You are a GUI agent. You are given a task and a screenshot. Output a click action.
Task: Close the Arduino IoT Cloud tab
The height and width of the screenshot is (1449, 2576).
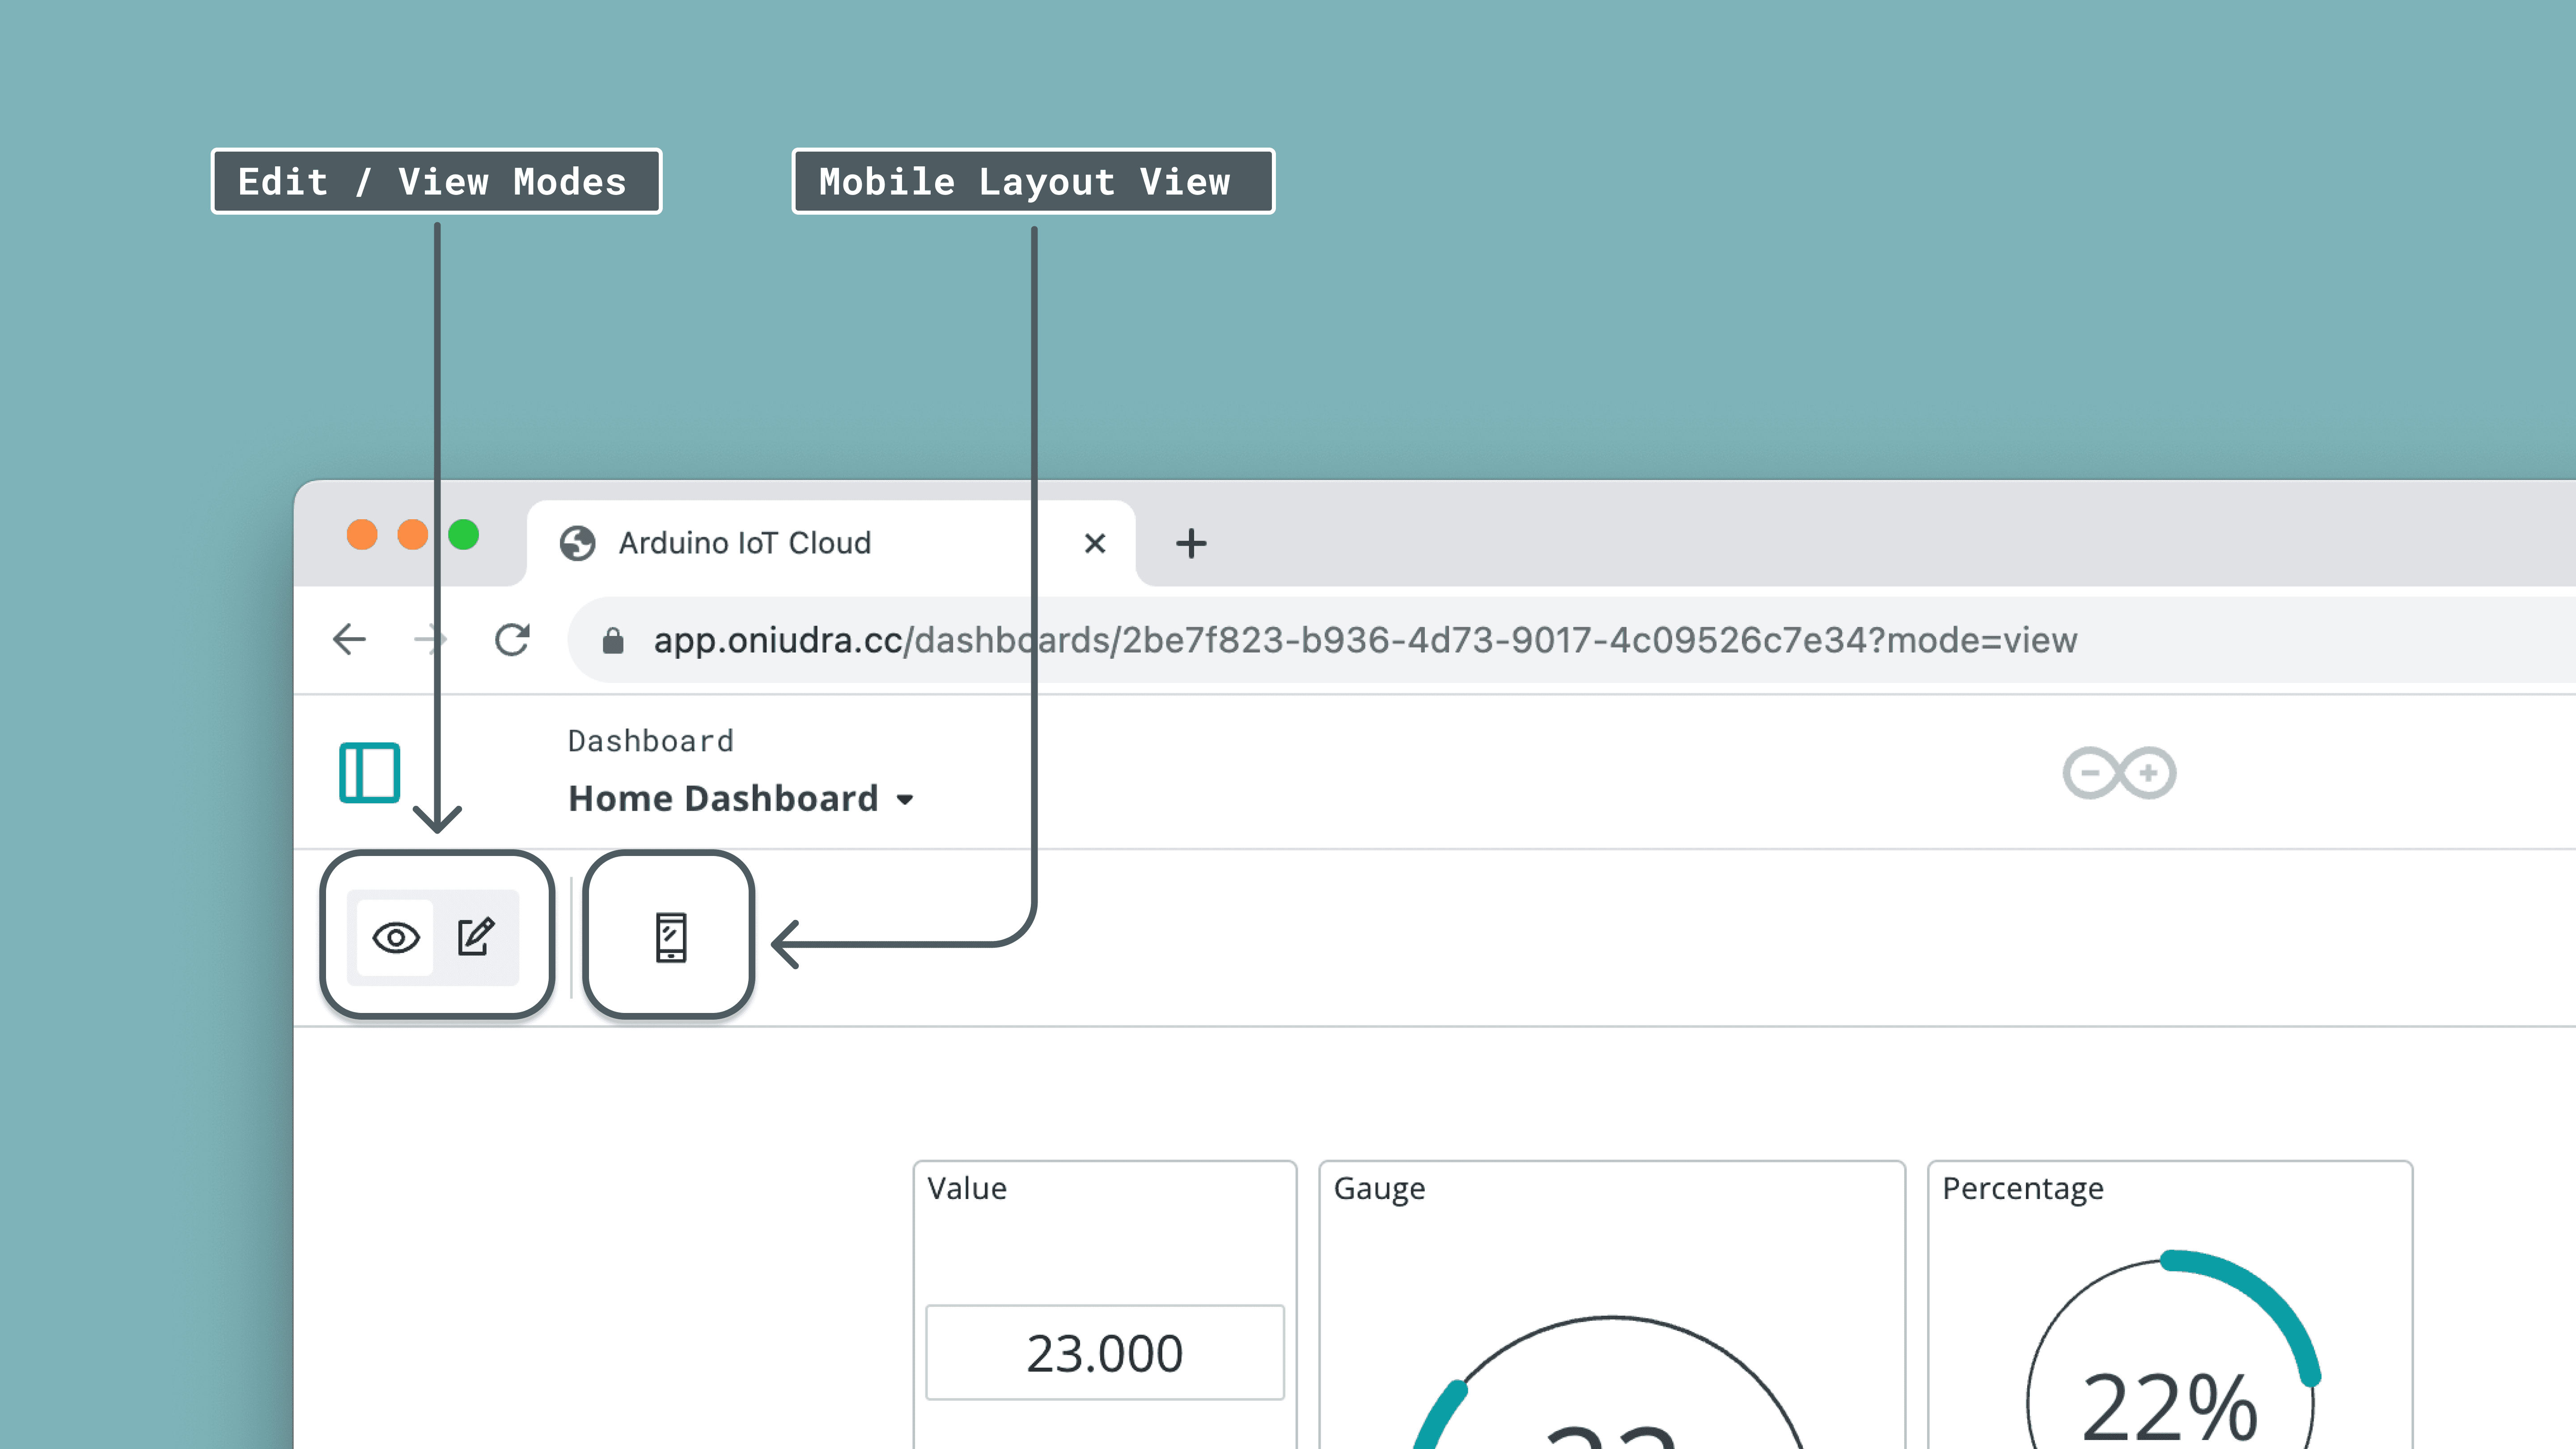[1095, 543]
